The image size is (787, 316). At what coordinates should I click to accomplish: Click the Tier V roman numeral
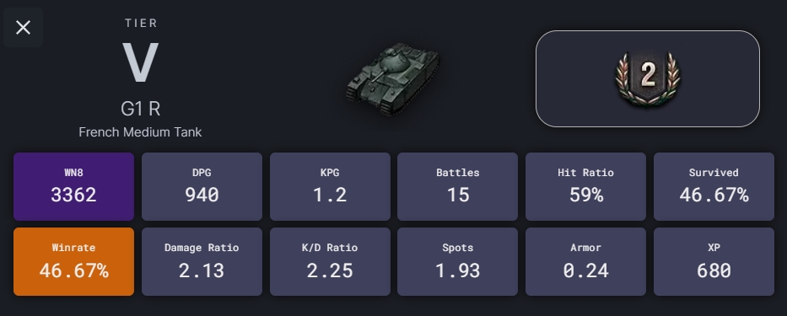tap(141, 62)
